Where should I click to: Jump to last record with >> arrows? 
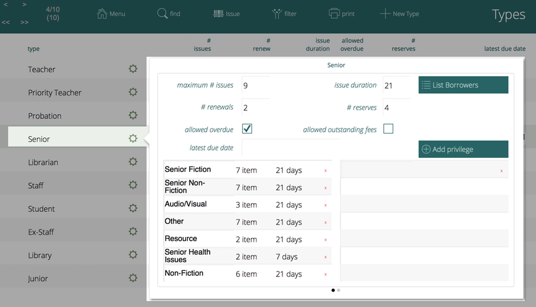click(25, 22)
